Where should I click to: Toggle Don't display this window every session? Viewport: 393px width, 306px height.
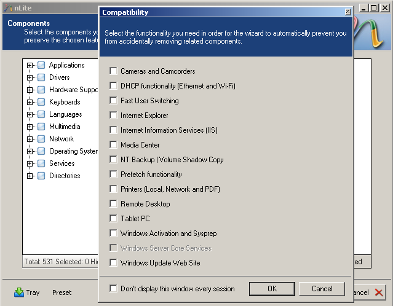click(x=113, y=289)
